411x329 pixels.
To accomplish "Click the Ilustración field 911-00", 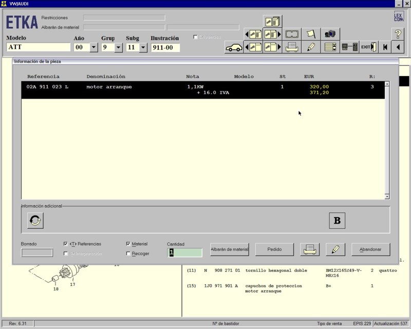I will (x=165, y=47).
